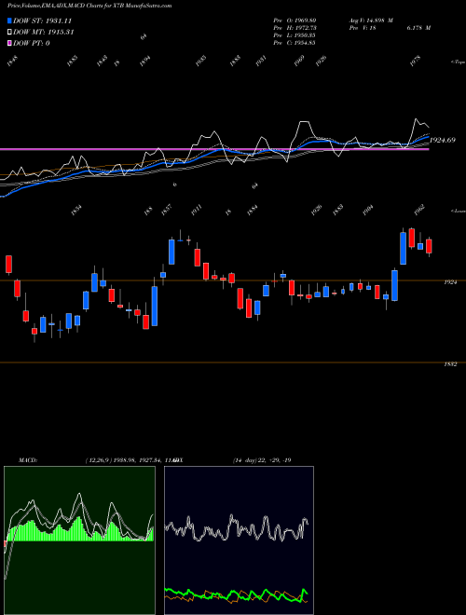Select the 'DOW ST: 1931.11' legend label
The height and width of the screenshot is (615, 466).
pos(42,20)
